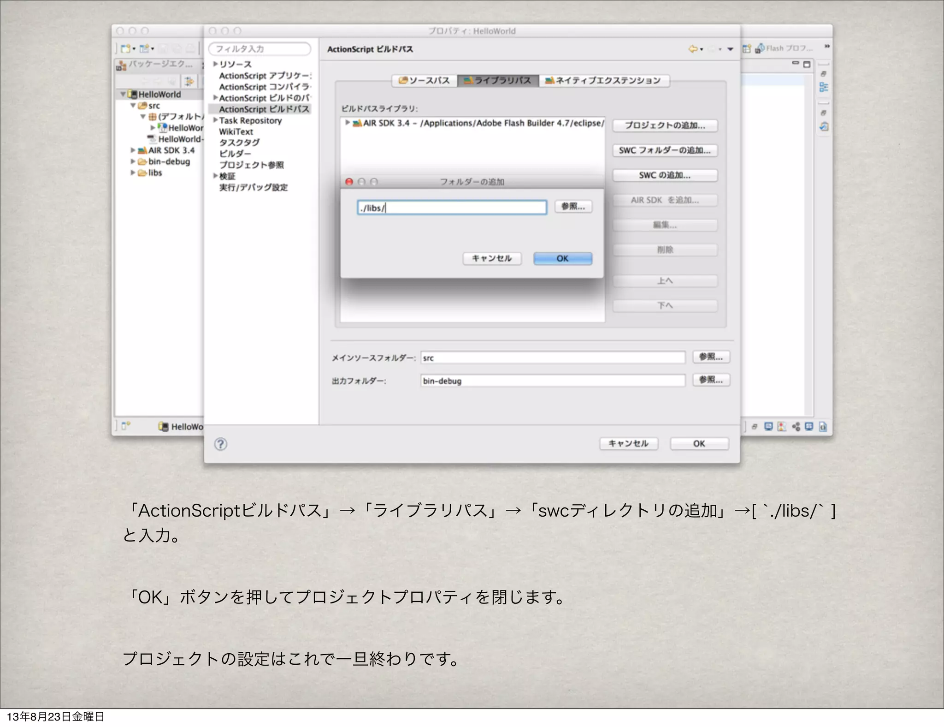This screenshot has width=944, height=727.
Task: Click 参照... next to the output folder
Action: pyautogui.click(x=711, y=380)
